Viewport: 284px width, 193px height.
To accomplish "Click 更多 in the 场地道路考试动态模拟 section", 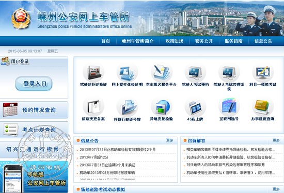I will [276, 189].
